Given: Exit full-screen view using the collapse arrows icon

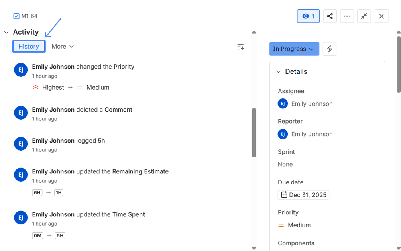Looking at the screenshot, I should point(364,16).
